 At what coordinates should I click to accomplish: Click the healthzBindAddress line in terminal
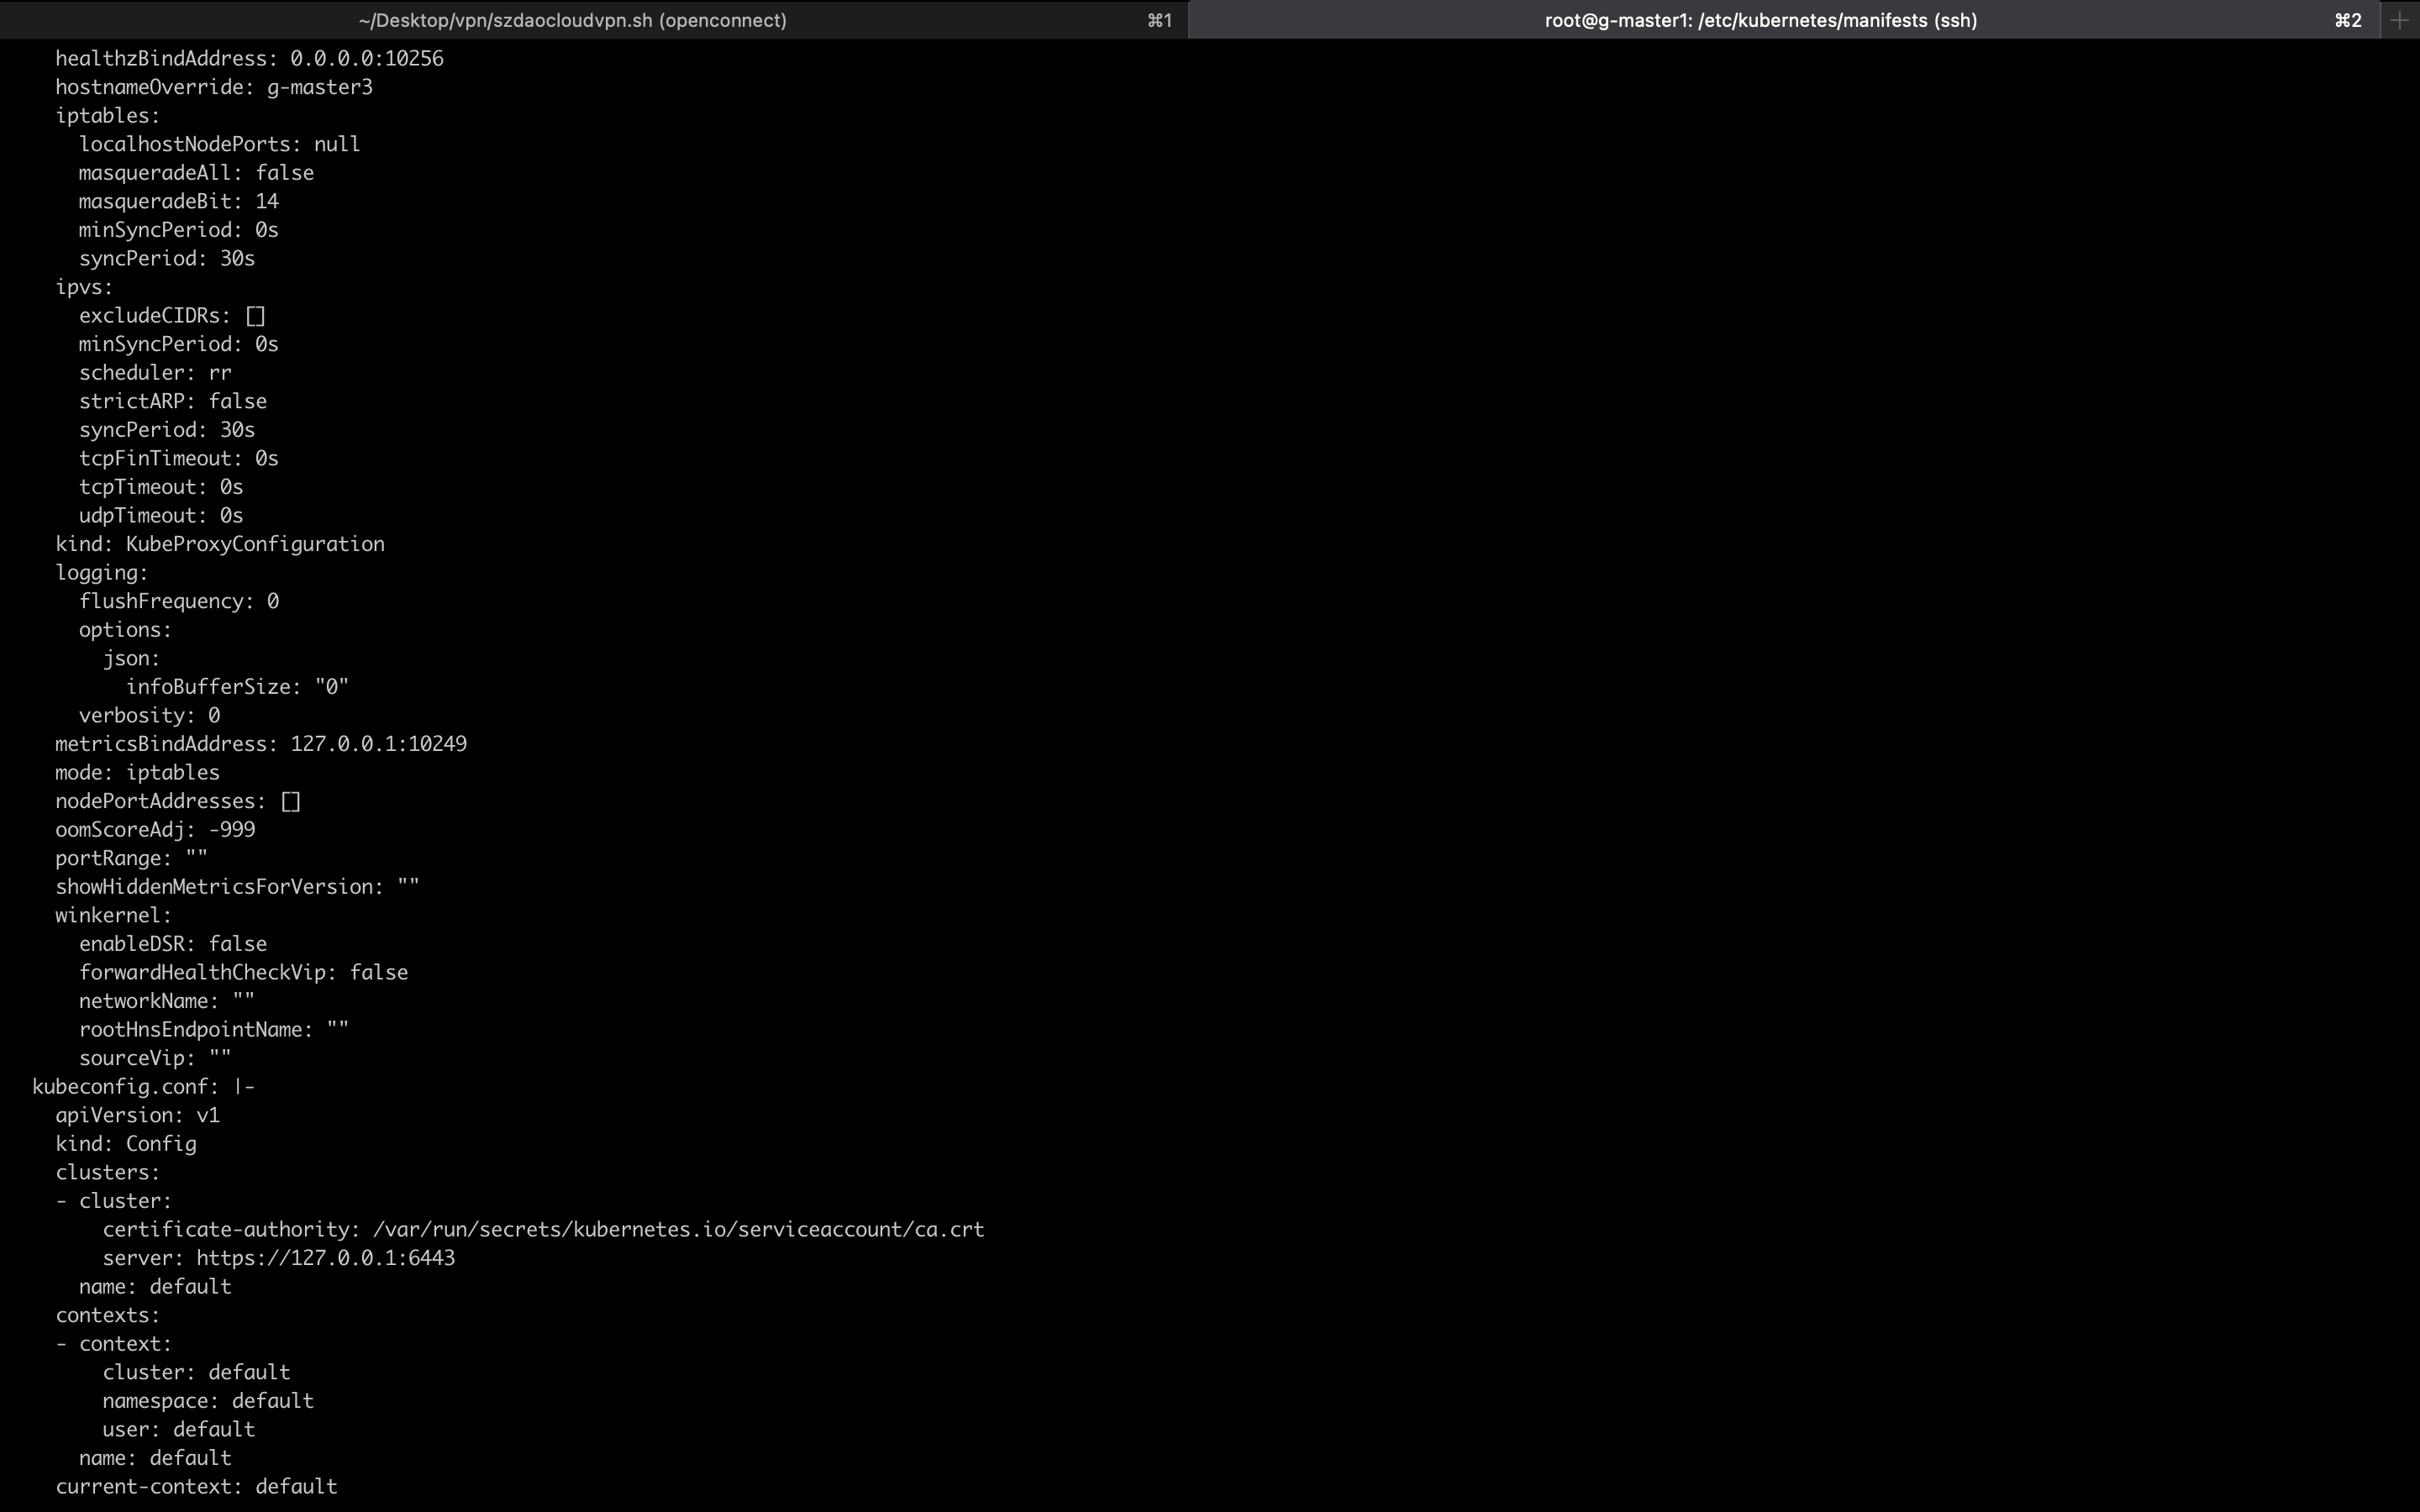249,58
